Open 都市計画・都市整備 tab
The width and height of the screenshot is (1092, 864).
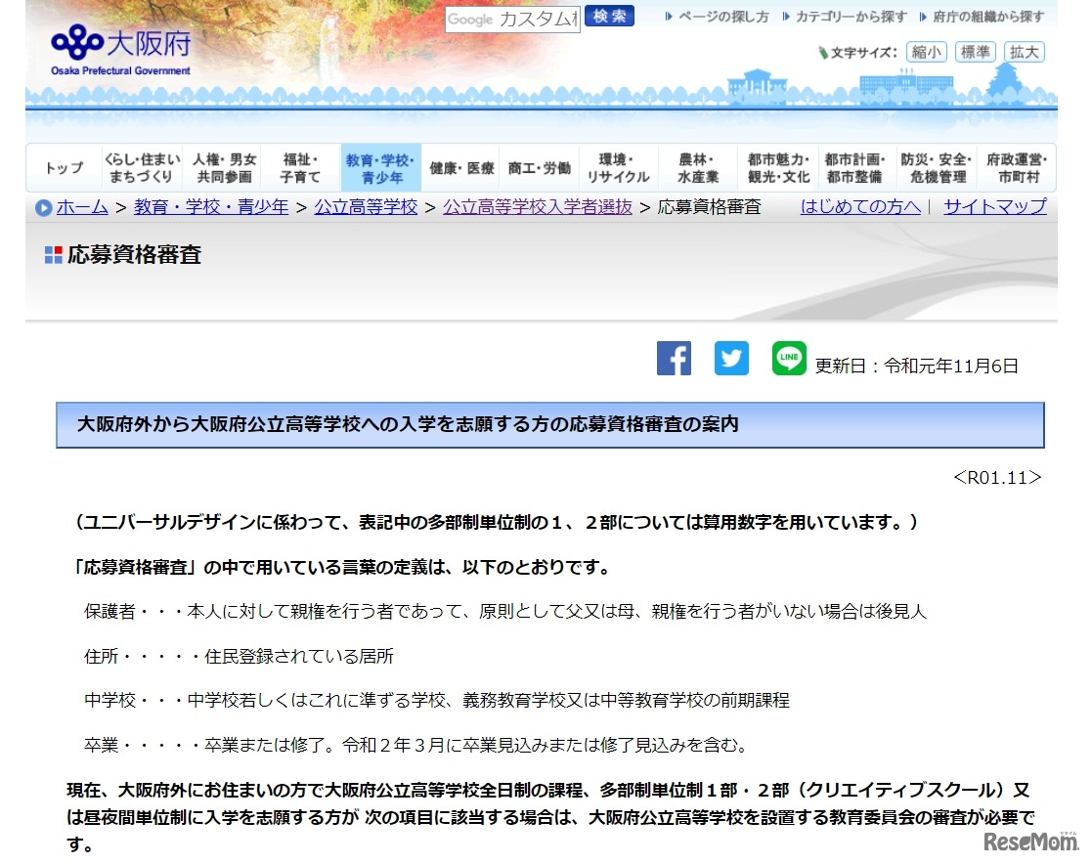[x=855, y=168]
